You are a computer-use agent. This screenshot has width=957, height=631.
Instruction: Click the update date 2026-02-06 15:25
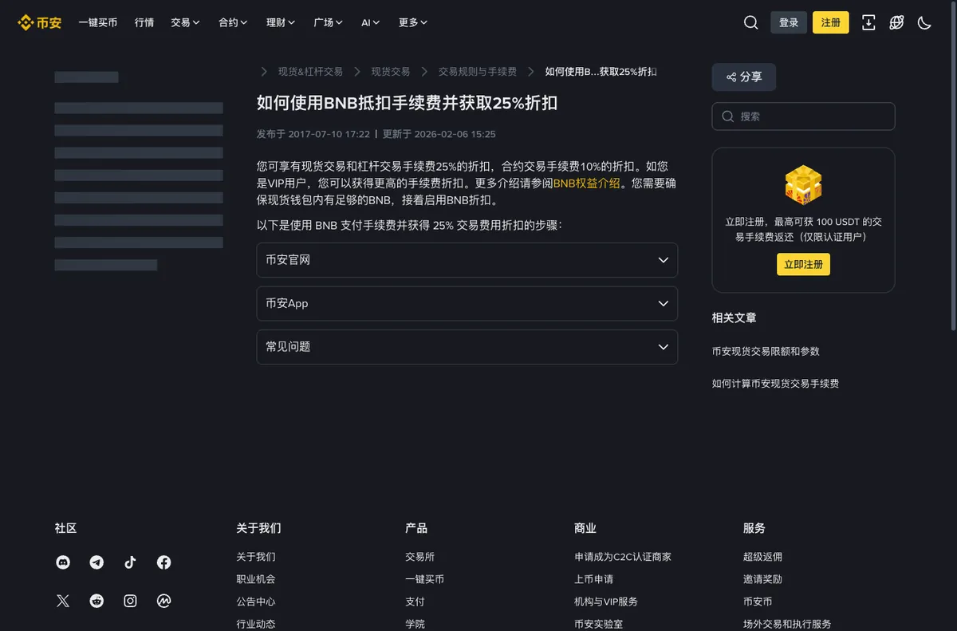(x=455, y=134)
